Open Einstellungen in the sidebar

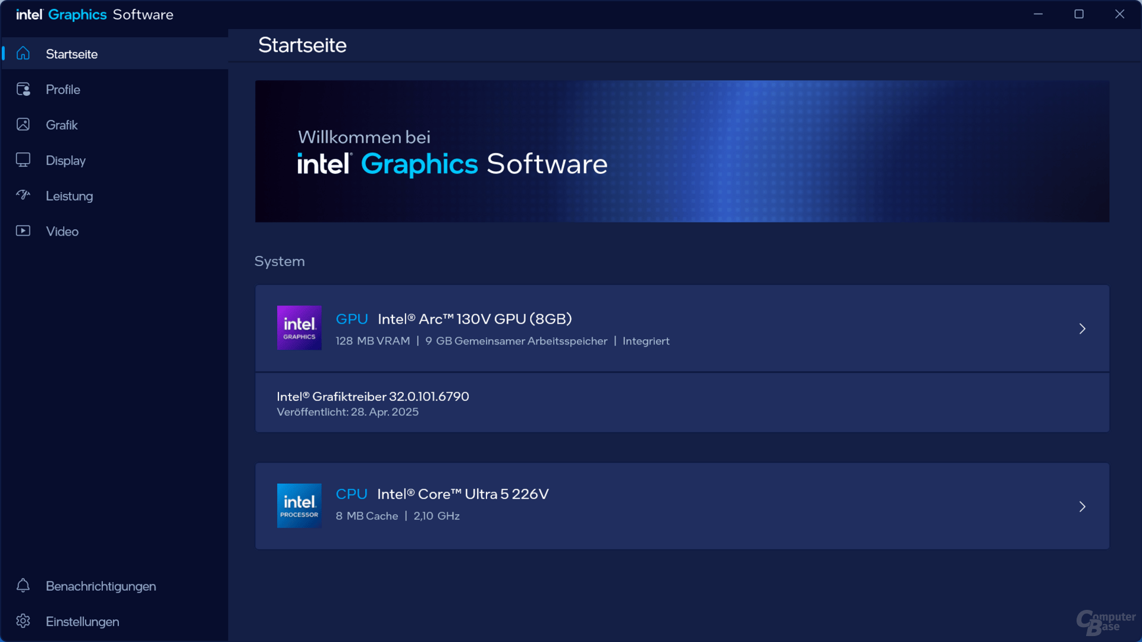click(115, 621)
